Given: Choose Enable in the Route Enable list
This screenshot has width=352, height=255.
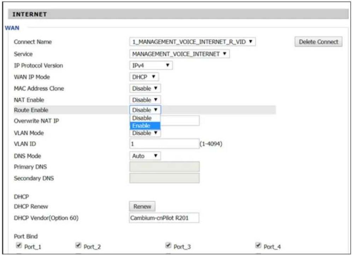Looking at the screenshot, I should pyautogui.click(x=145, y=126).
